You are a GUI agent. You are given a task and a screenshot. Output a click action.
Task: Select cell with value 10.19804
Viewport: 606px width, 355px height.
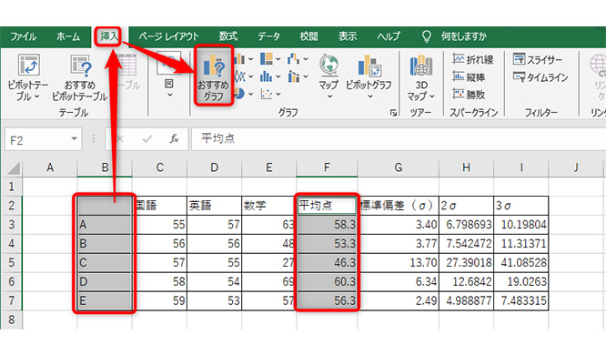521,225
